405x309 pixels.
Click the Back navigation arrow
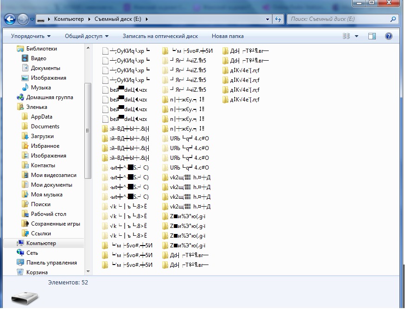coord(10,19)
